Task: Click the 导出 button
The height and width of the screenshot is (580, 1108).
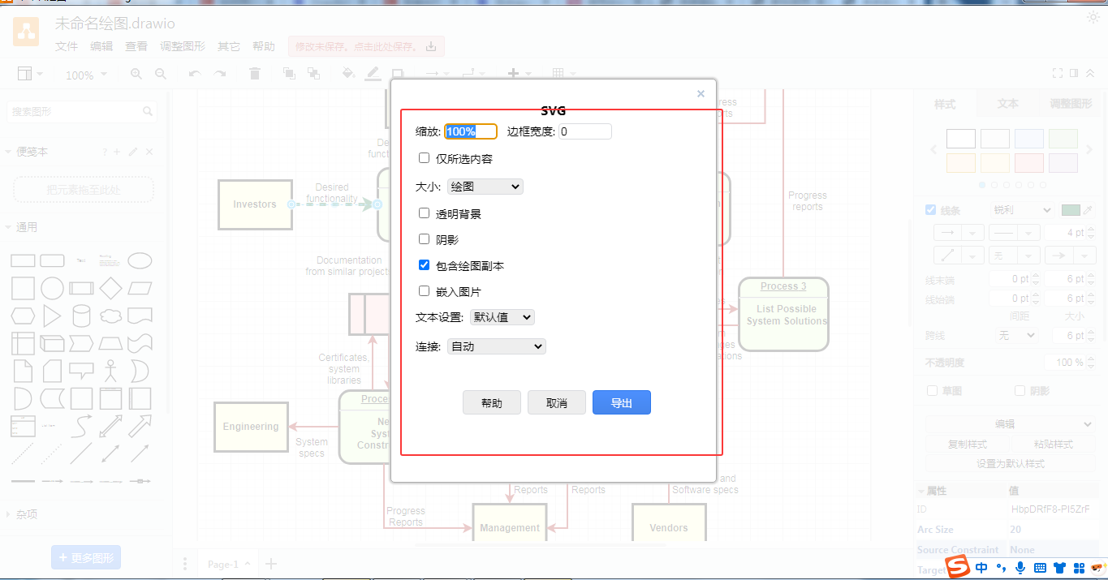Action: point(622,402)
